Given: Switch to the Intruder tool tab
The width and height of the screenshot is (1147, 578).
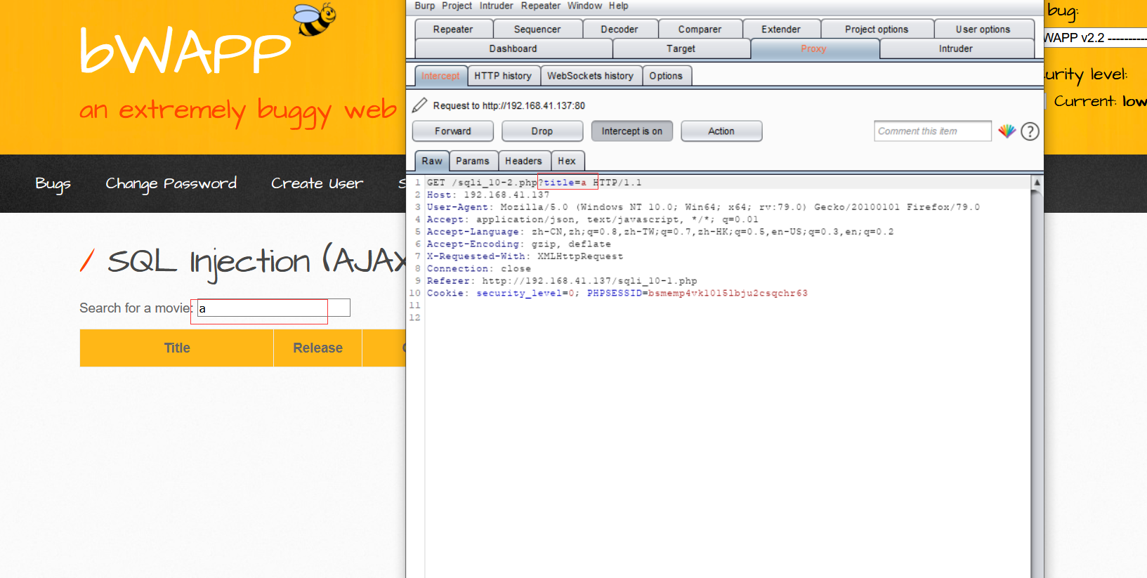Looking at the screenshot, I should (x=956, y=48).
